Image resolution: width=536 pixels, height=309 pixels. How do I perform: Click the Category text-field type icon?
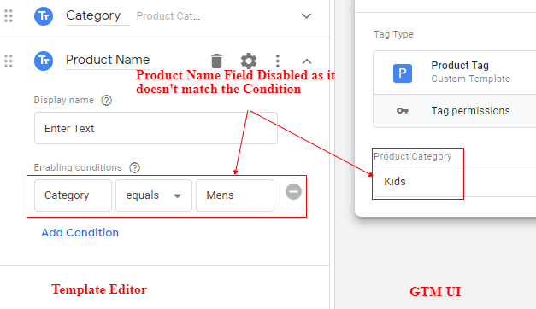coord(44,15)
